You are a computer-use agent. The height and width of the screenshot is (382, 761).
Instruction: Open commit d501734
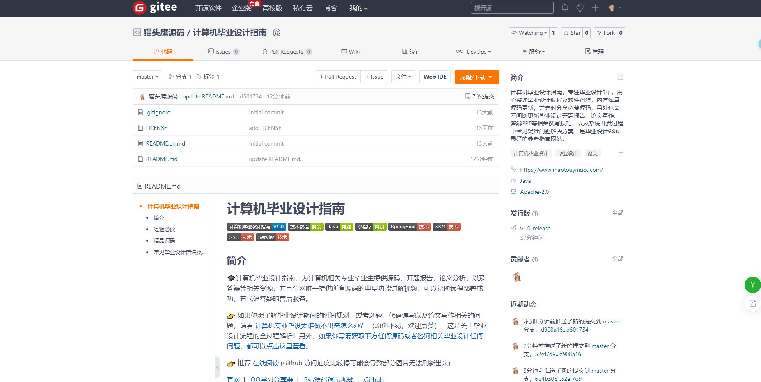click(x=251, y=96)
